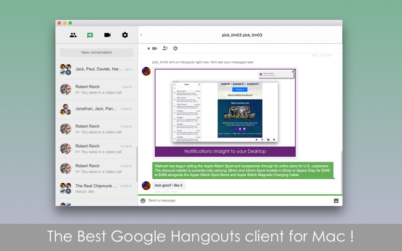This screenshot has height=251, width=402.
Task: Open the sidebar Settings gear icon
Action: point(125,35)
